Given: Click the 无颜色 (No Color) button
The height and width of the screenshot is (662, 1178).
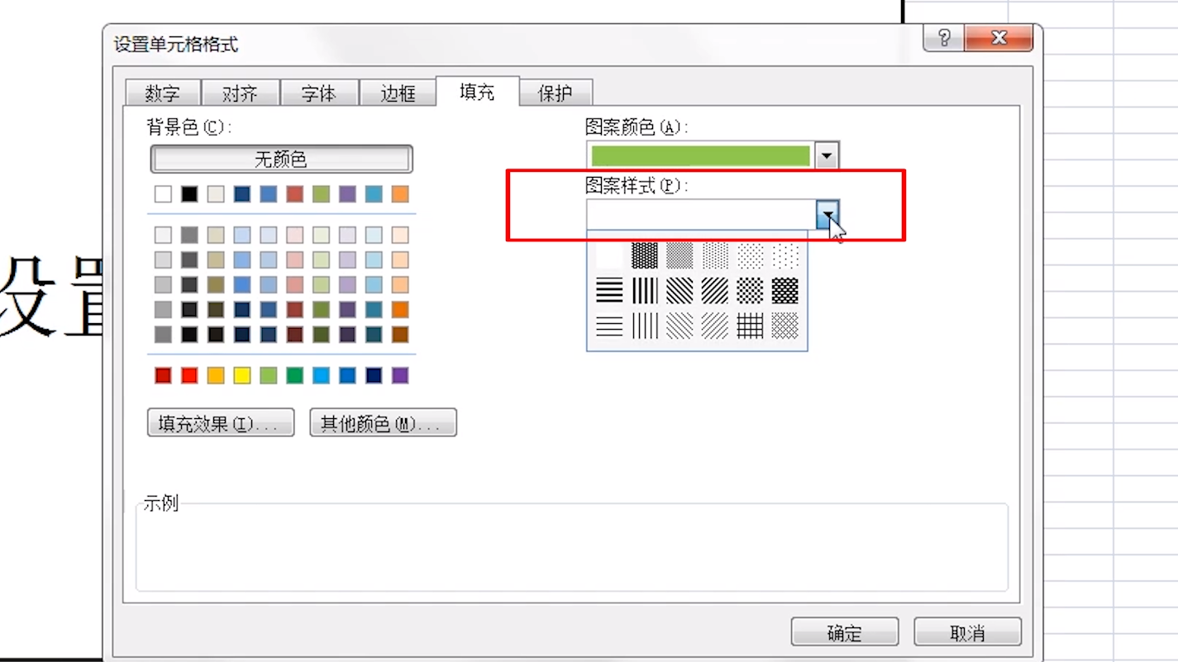Looking at the screenshot, I should click(x=281, y=158).
